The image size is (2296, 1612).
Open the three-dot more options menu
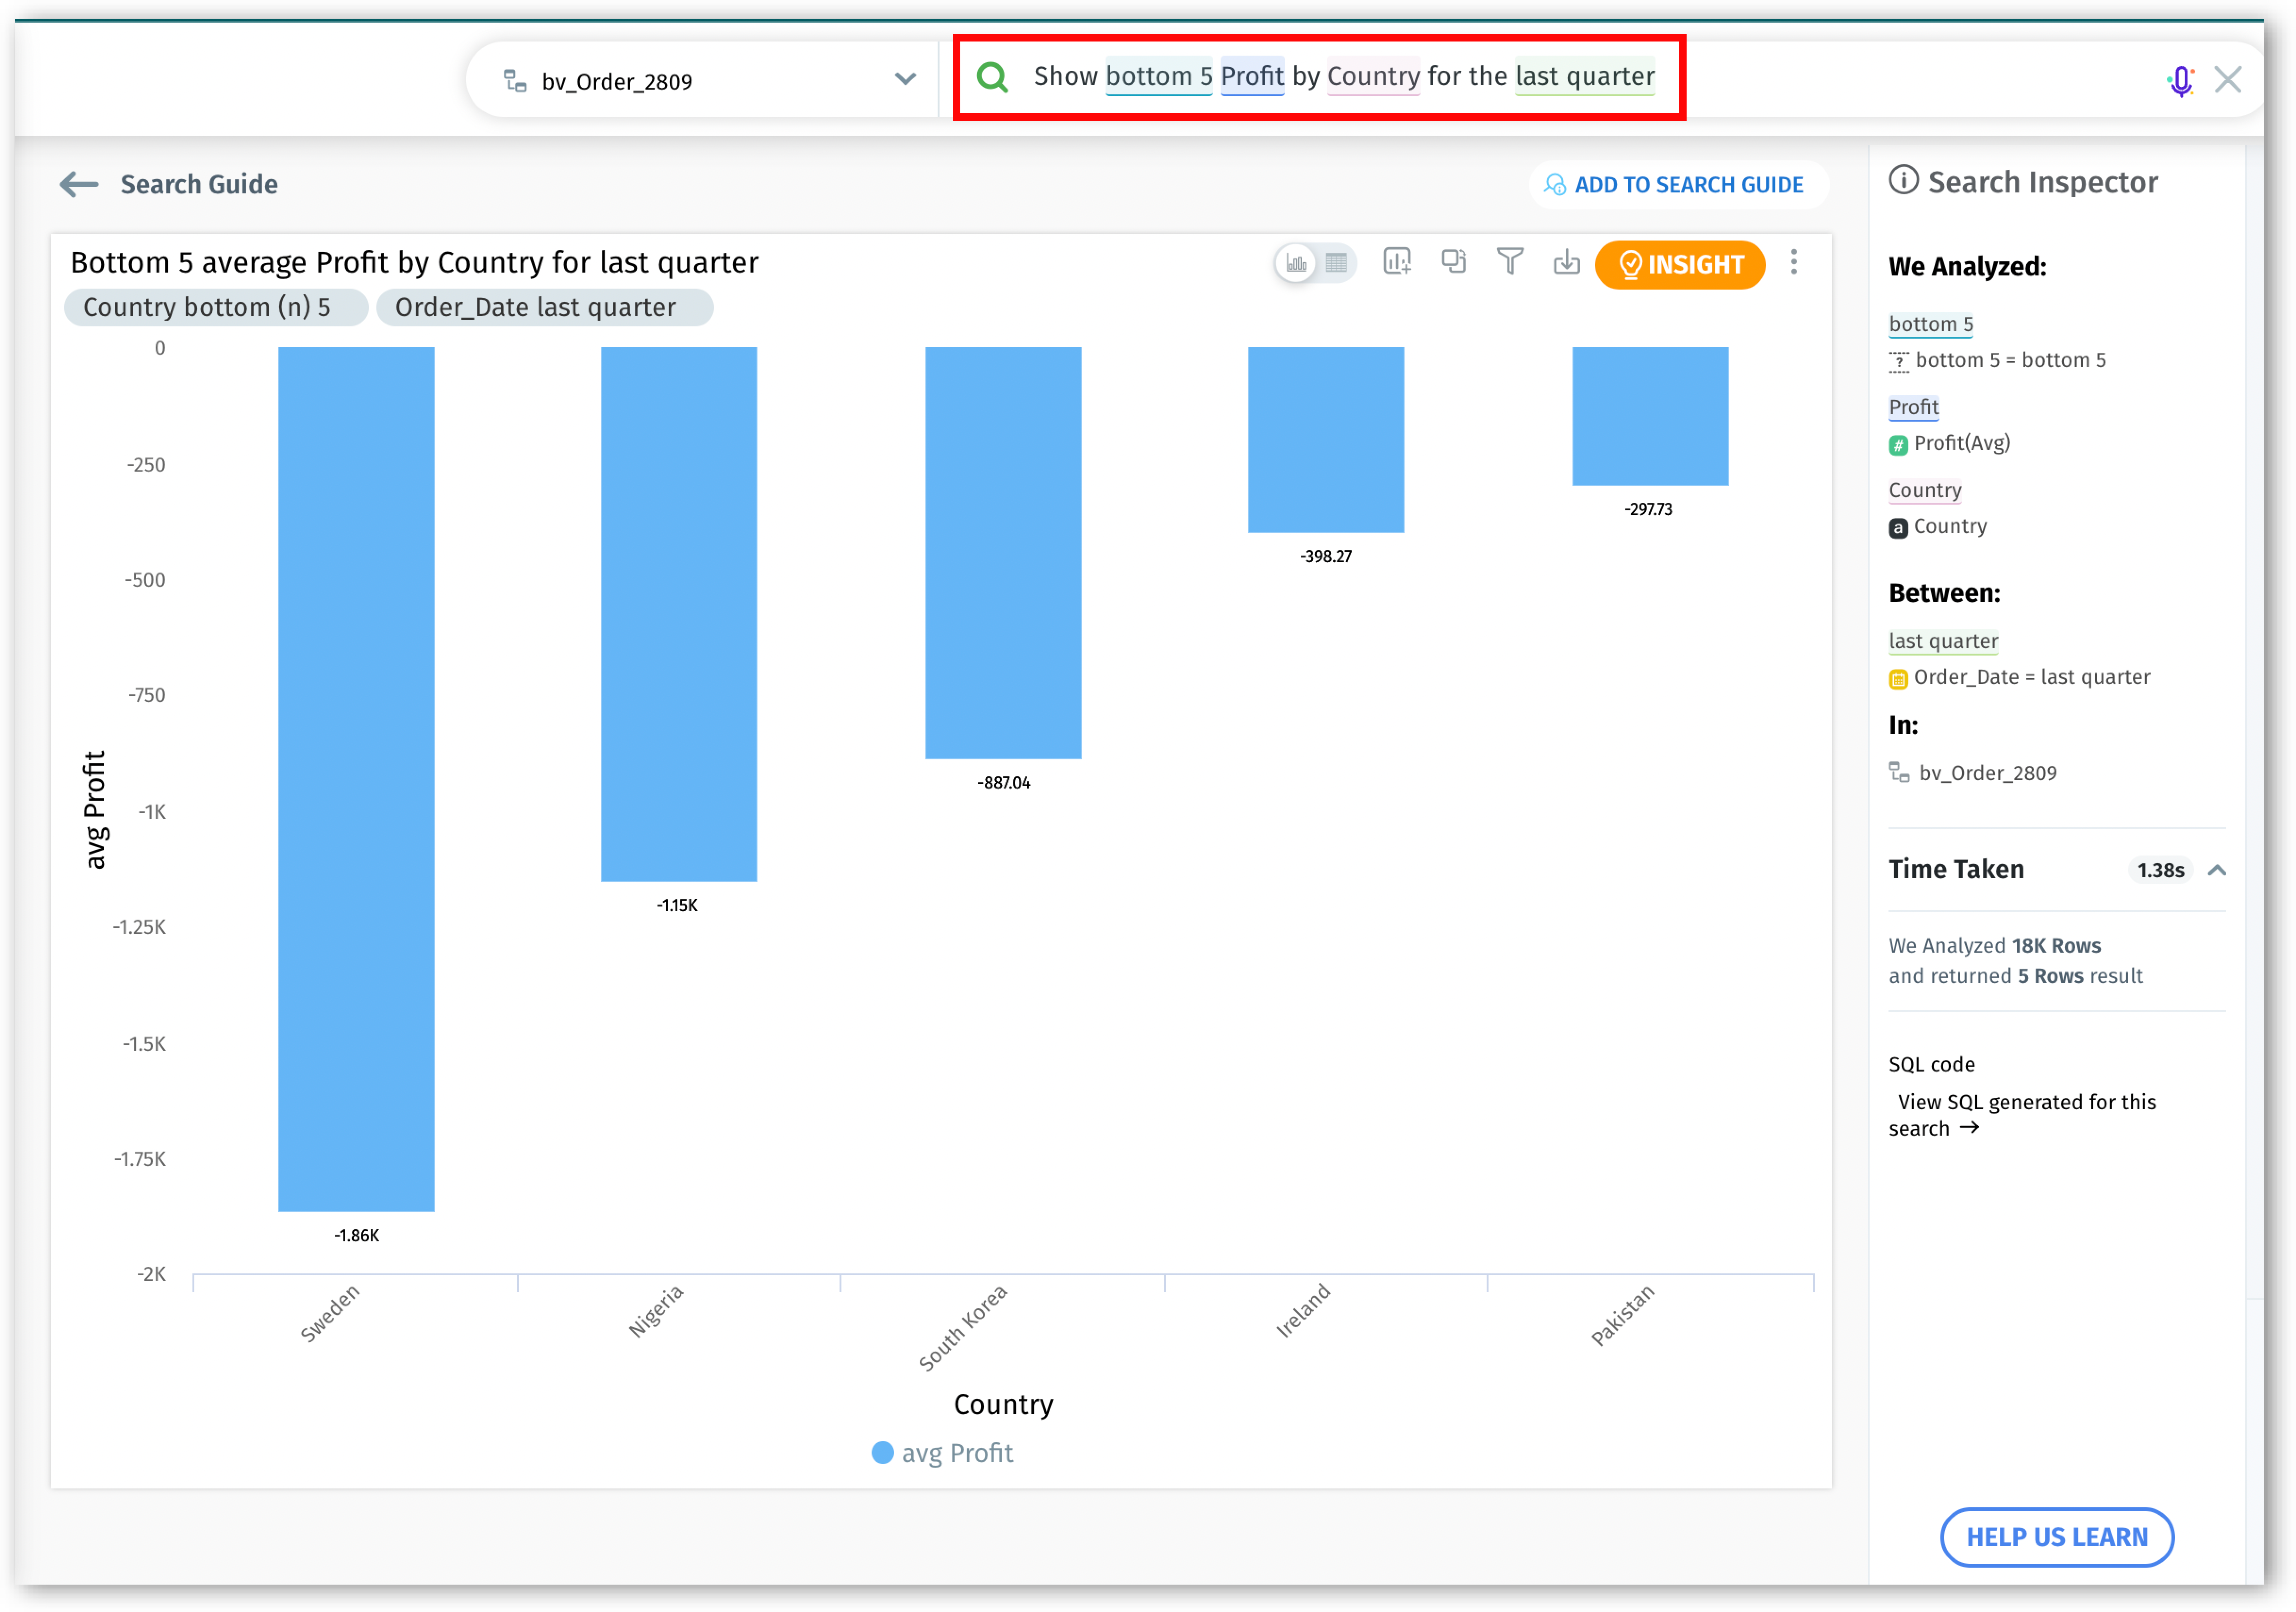pyautogui.click(x=1794, y=262)
